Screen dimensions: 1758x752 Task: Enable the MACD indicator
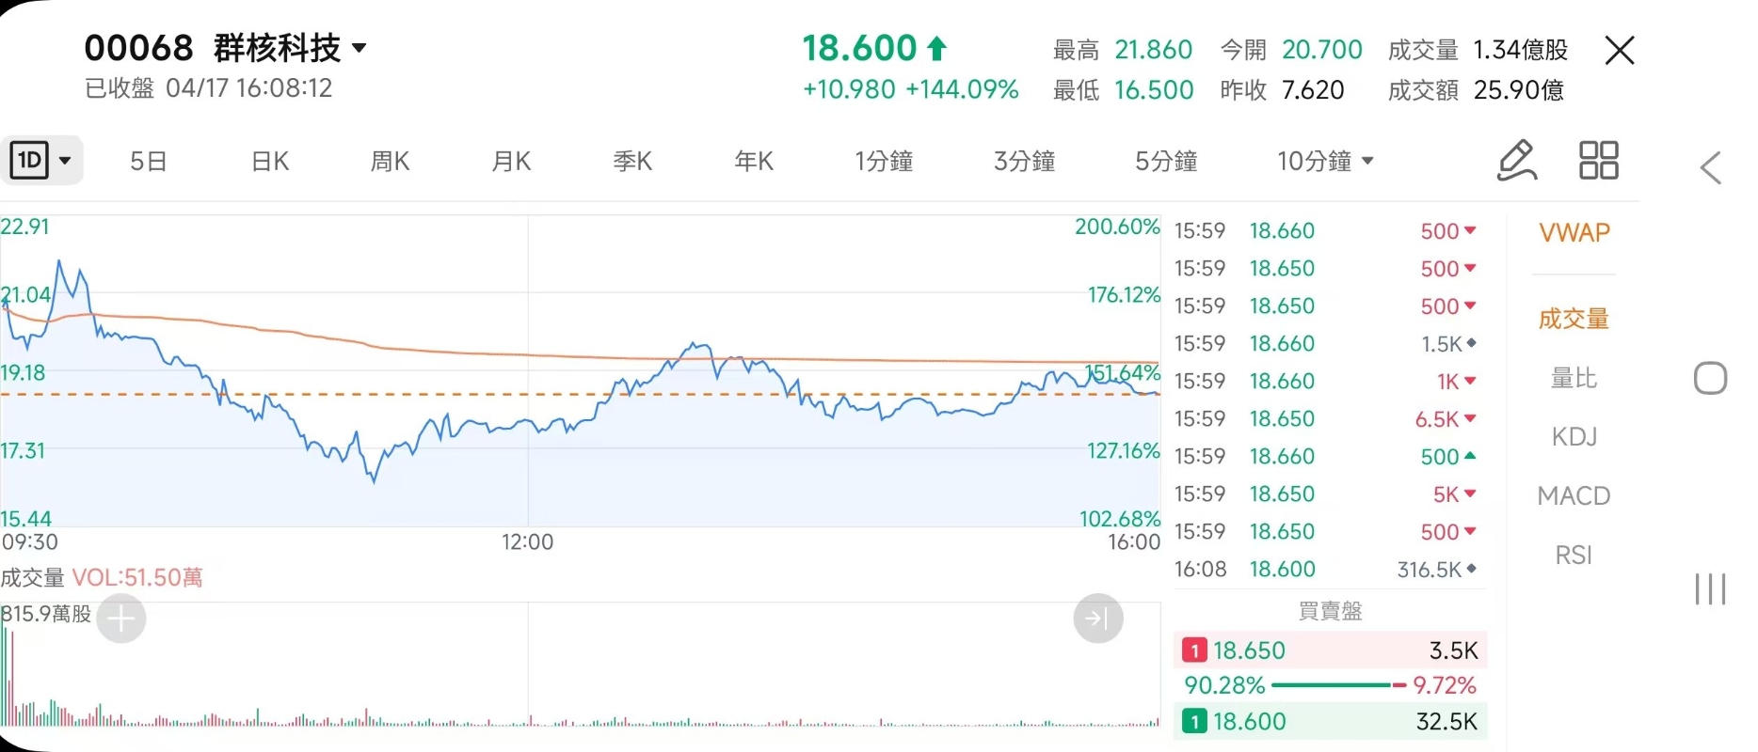1574,495
